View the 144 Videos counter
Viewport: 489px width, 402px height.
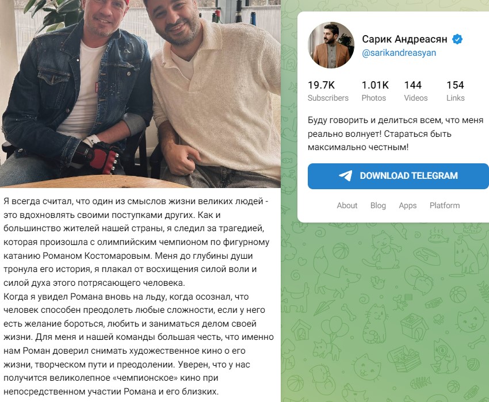pyautogui.click(x=416, y=91)
